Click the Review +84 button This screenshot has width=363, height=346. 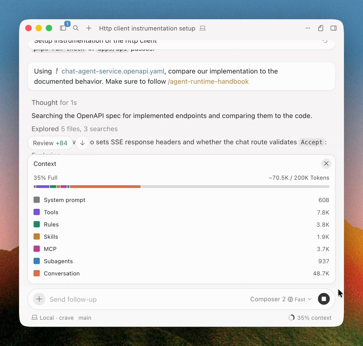[x=50, y=143]
